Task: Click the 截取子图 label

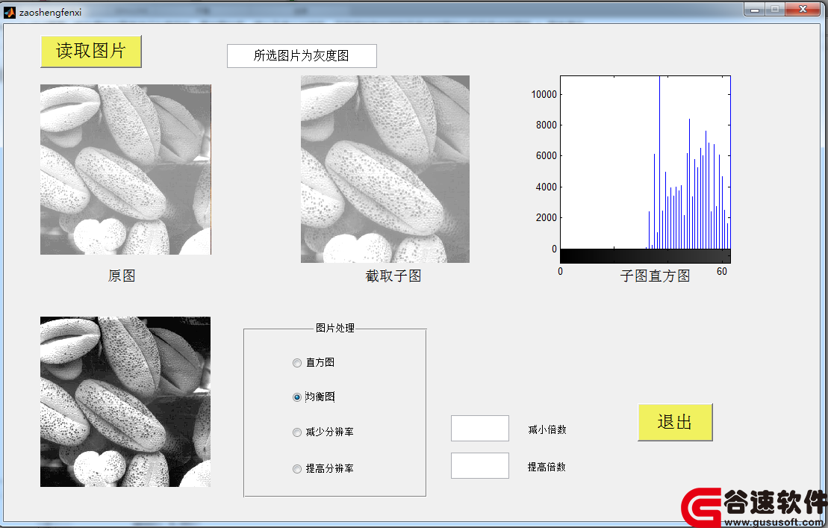Action: 393,276
